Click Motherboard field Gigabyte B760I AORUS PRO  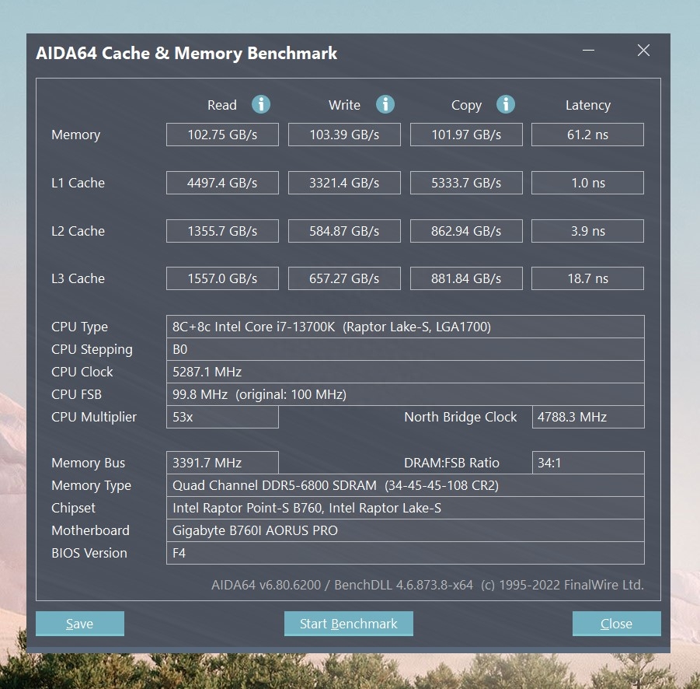(x=406, y=530)
